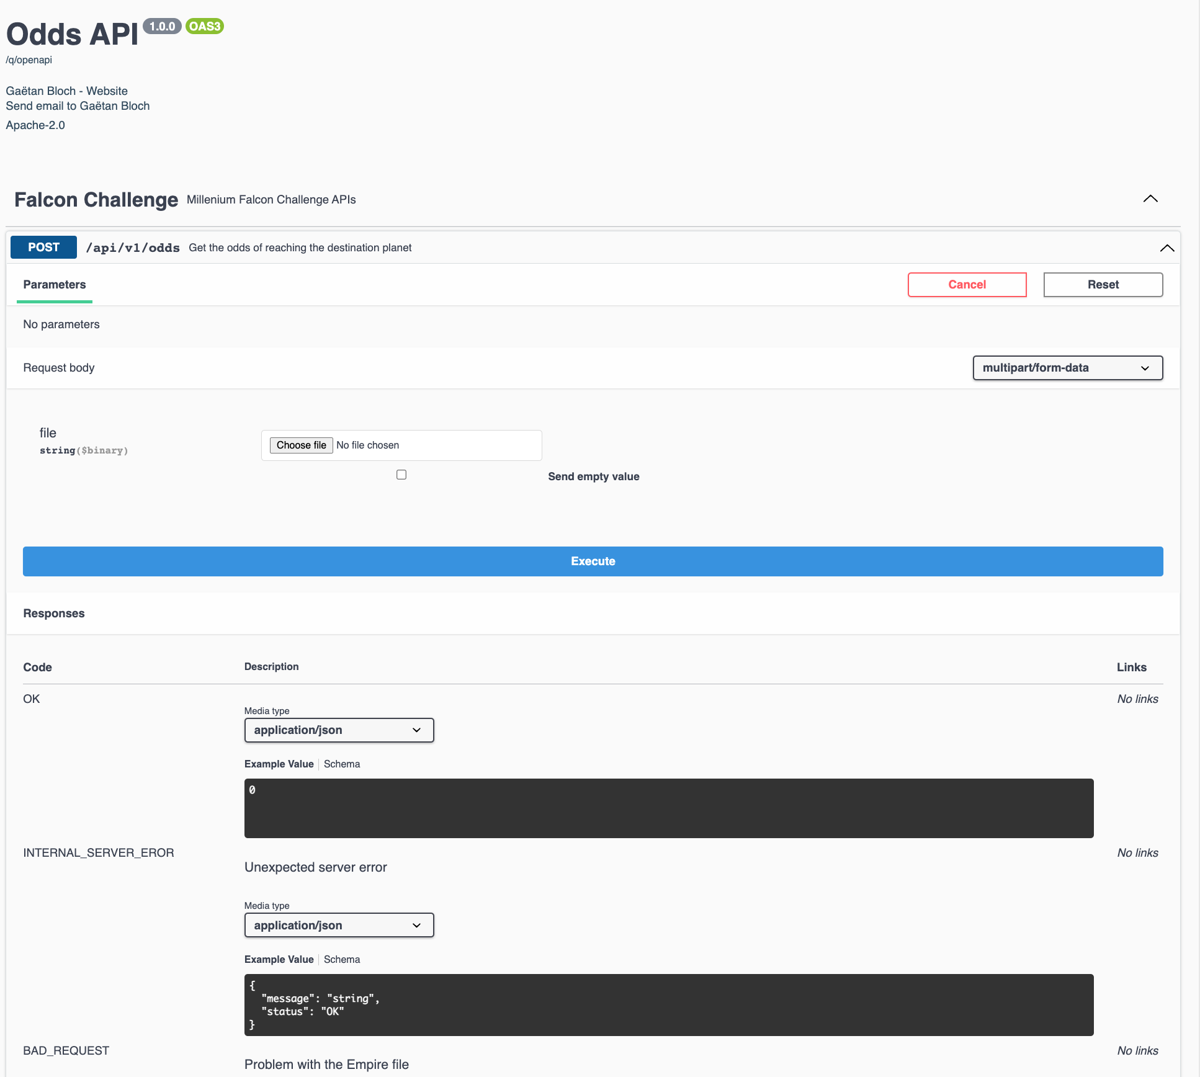Collapse the POST /api/v1/odds operation arrow
Screen dimensions: 1200x1077
point(1166,248)
